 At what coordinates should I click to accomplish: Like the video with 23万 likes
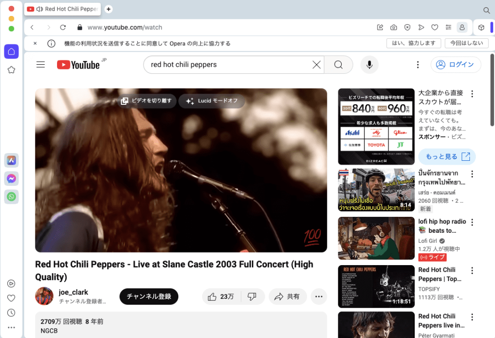[x=221, y=296]
